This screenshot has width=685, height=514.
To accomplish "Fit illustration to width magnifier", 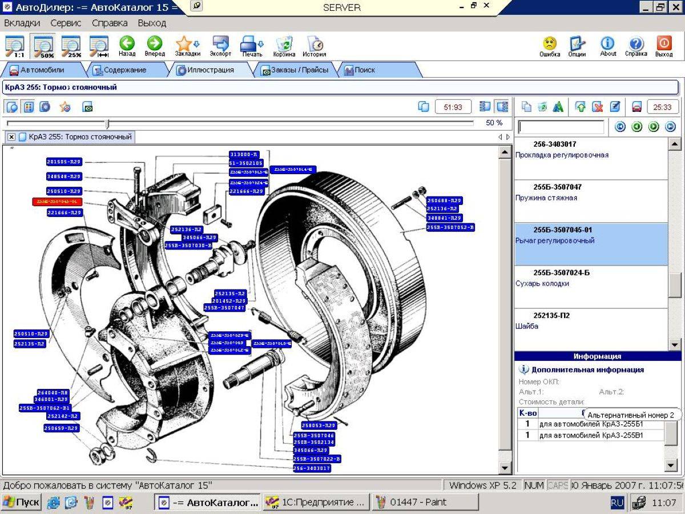I will [x=99, y=46].
